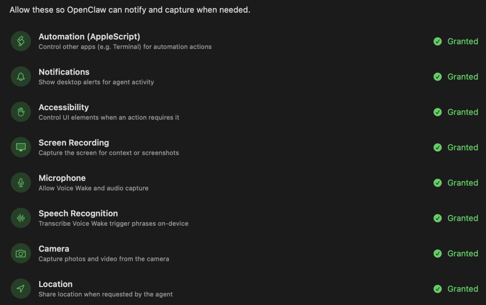Click the Notifications bell icon

[x=21, y=77]
